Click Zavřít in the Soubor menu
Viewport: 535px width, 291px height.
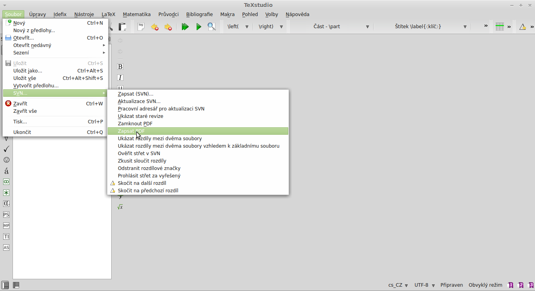click(55, 103)
